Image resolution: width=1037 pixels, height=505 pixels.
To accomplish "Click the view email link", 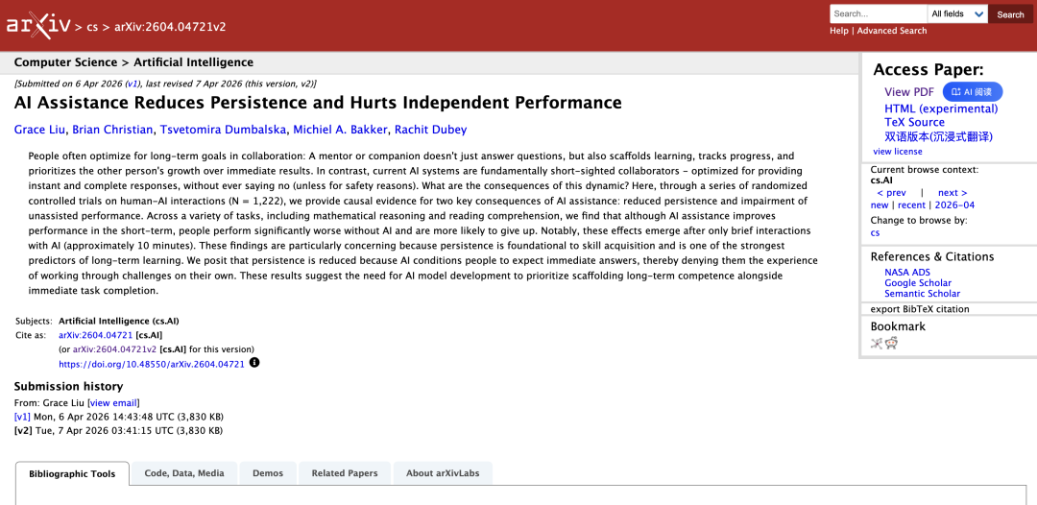I will (114, 403).
